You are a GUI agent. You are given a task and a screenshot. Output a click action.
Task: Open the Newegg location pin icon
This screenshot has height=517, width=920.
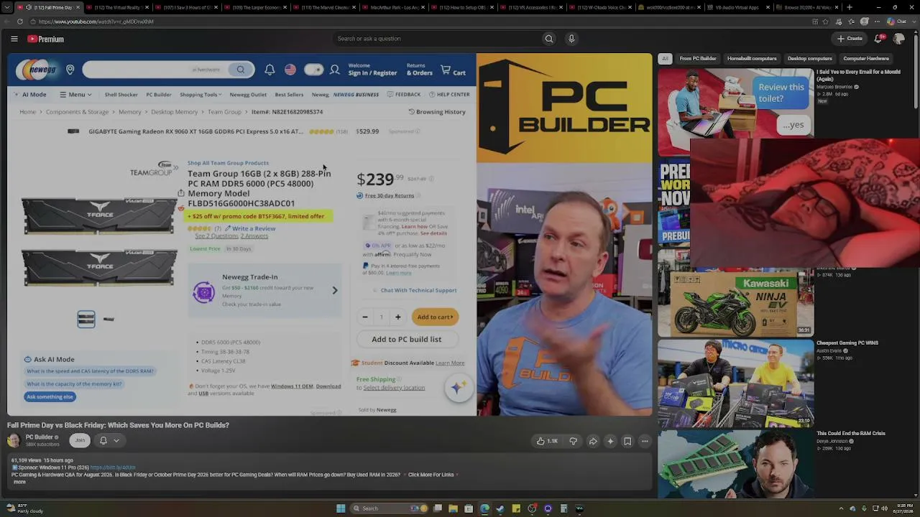tap(70, 70)
